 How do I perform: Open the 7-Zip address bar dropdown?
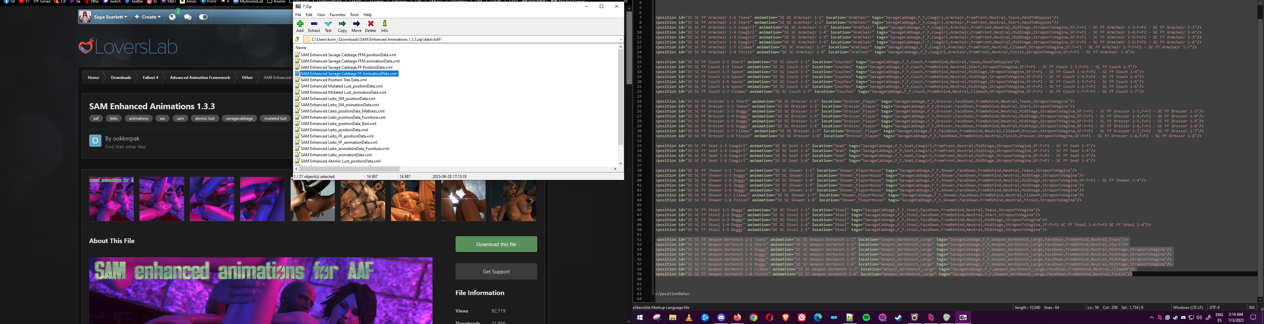click(x=621, y=39)
